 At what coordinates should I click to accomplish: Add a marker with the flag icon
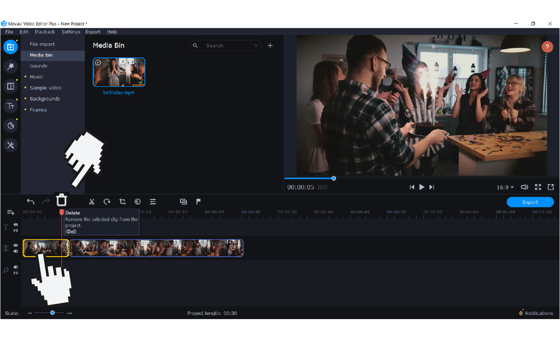[198, 202]
